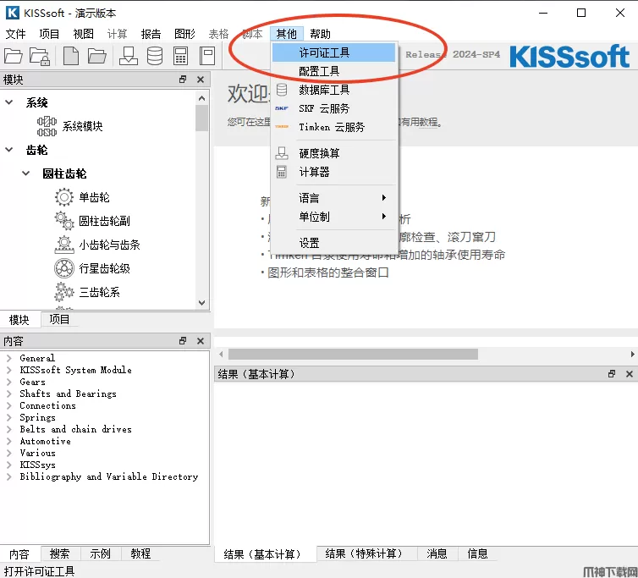Click the locked folder toolbar icon
The width and height of the screenshot is (638, 578).
(x=40, y=56)
